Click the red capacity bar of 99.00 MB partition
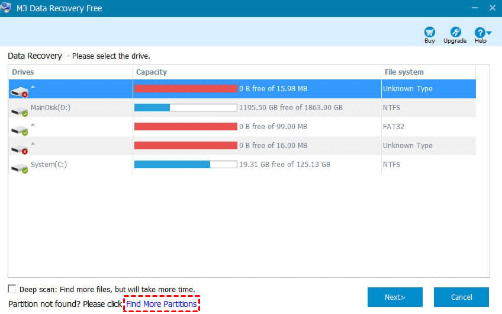Screen dimensions: 502x314 point(186,127)
